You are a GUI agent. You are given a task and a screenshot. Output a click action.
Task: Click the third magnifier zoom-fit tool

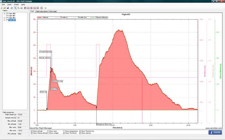(22, 8)
